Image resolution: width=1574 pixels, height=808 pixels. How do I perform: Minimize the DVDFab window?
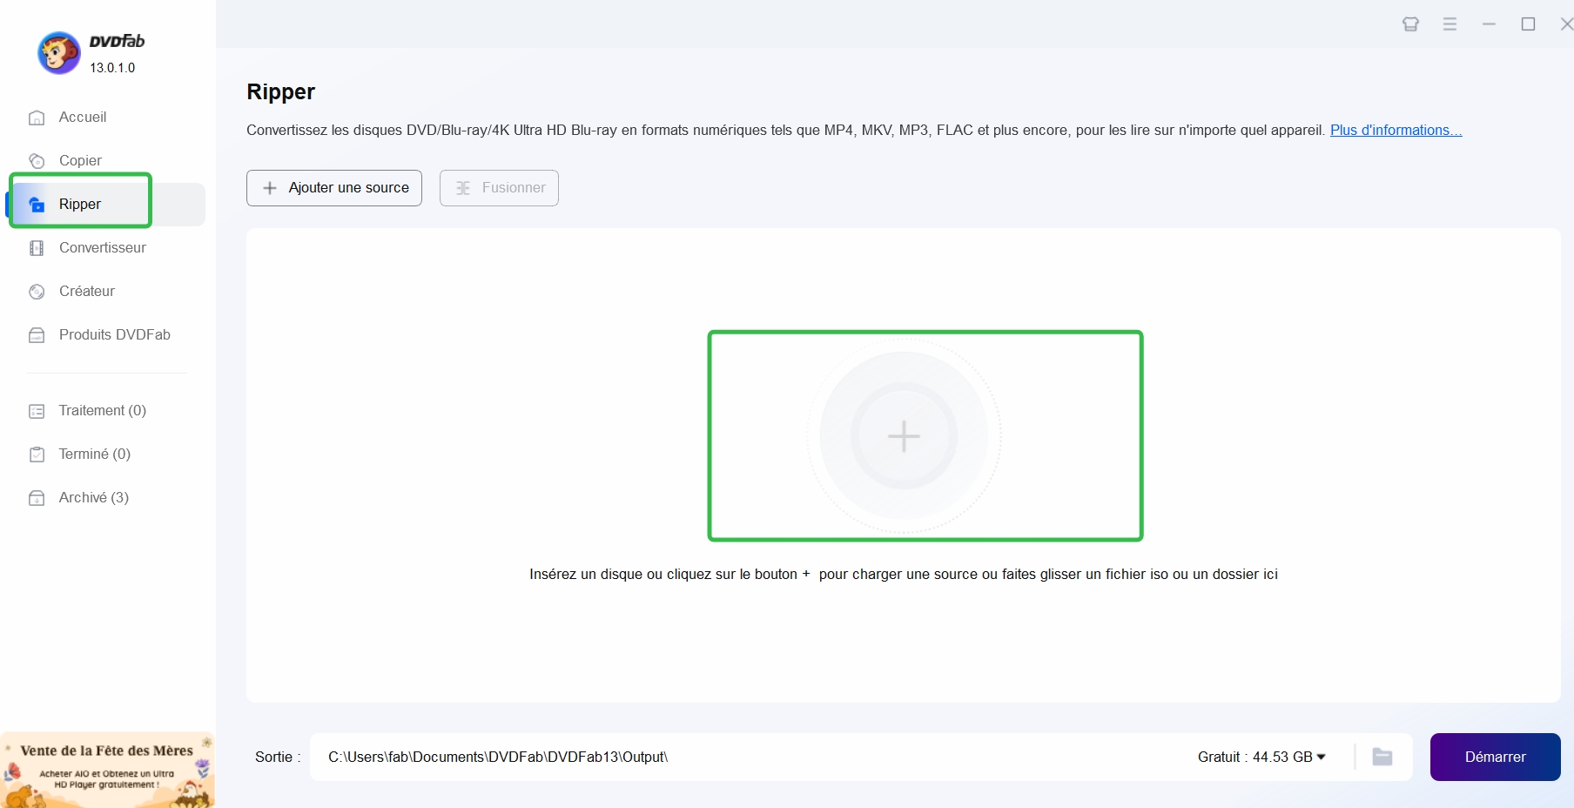(1489, 24)
